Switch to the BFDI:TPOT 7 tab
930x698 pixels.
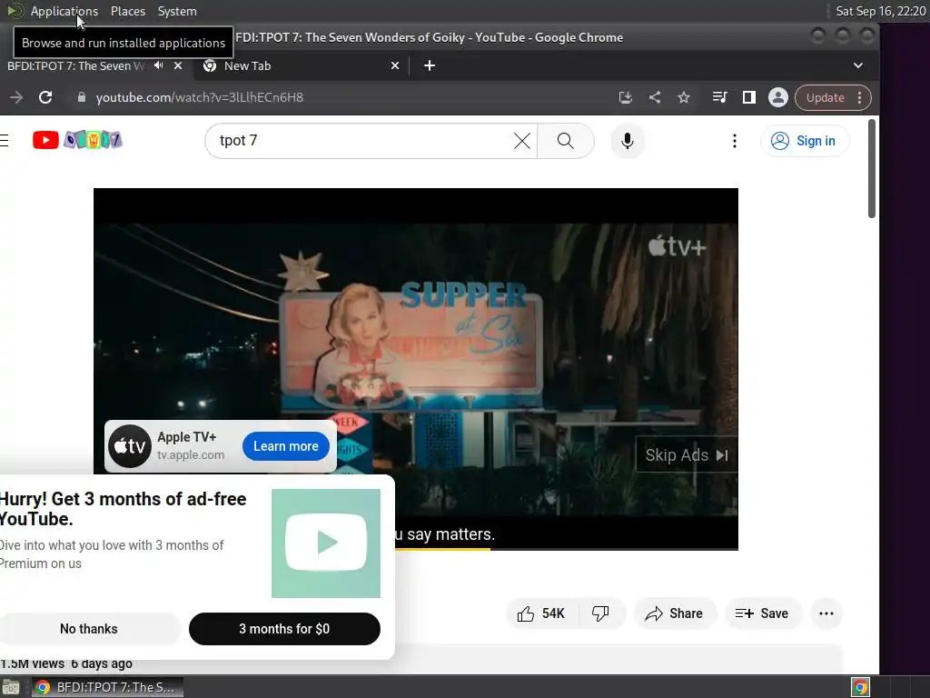[x=76, y=65]
